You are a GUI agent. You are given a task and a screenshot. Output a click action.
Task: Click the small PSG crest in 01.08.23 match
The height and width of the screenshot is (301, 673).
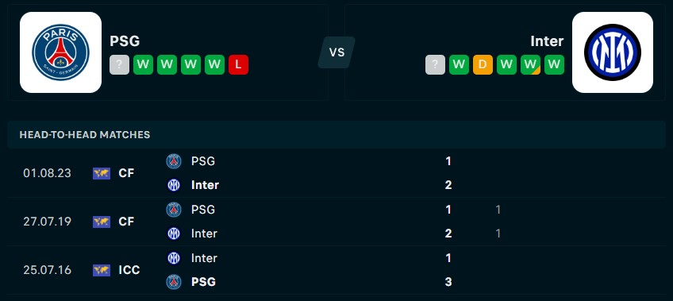click(174, 161)
